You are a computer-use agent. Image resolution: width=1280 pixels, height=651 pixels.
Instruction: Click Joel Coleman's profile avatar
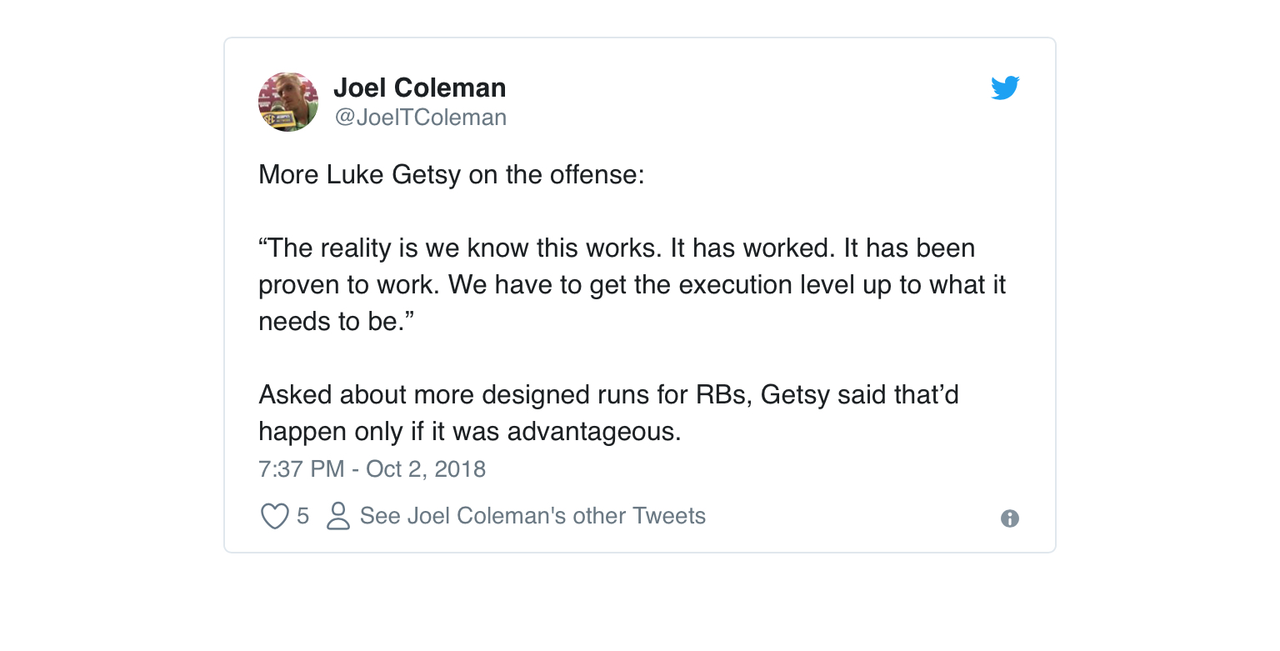(x=288, y=102)
